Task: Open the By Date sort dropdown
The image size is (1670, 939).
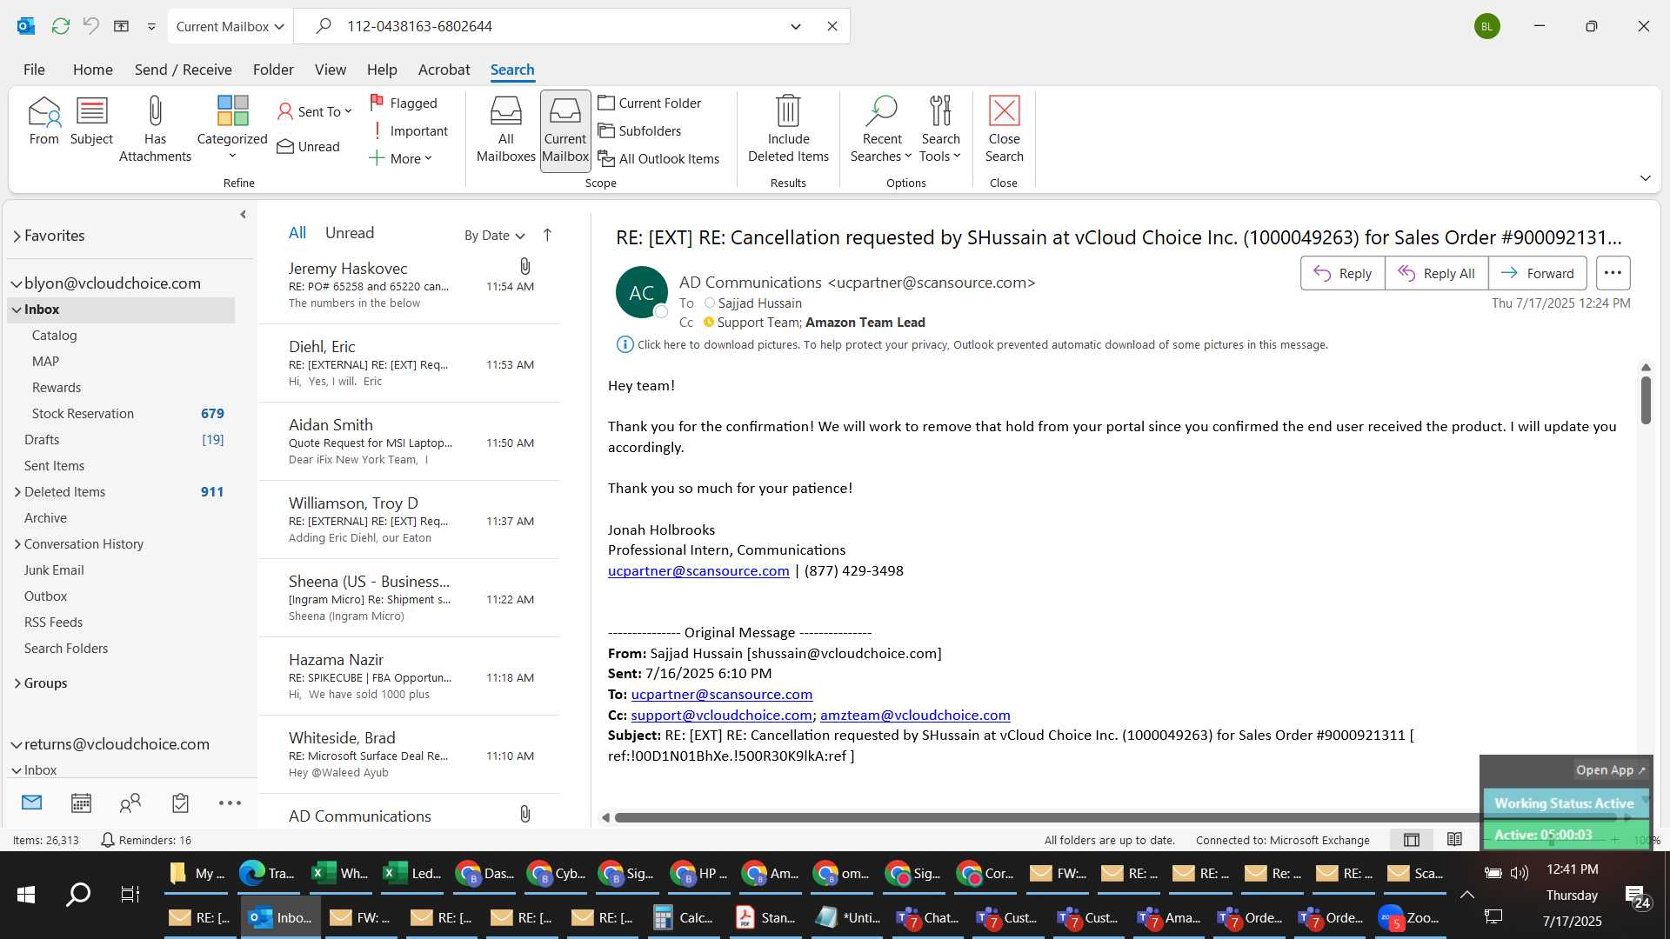Action: [494, 235]
